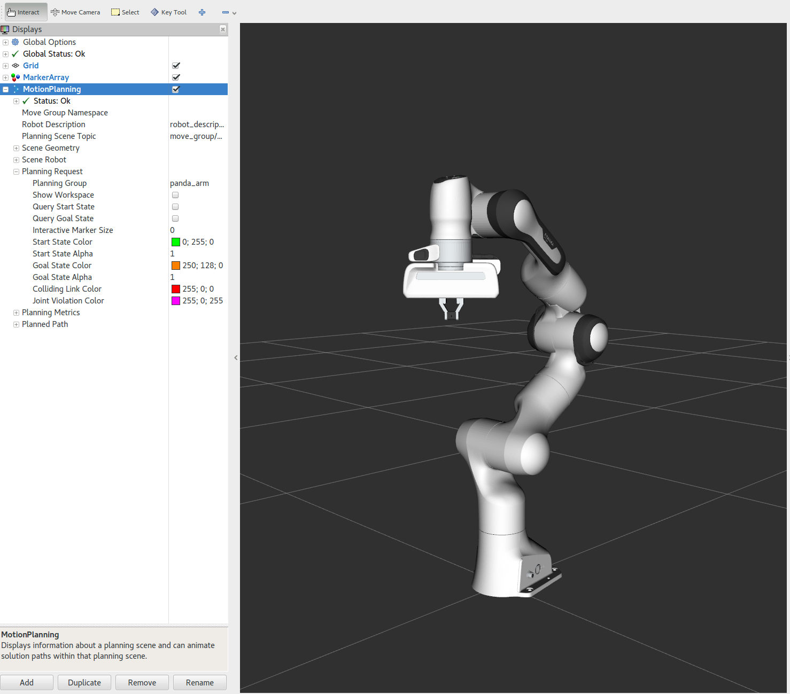Expand the Scene Geometry section

16,148
